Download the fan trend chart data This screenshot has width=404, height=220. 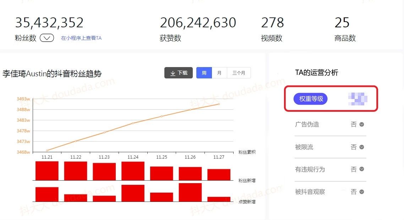(x=179, y=73)
